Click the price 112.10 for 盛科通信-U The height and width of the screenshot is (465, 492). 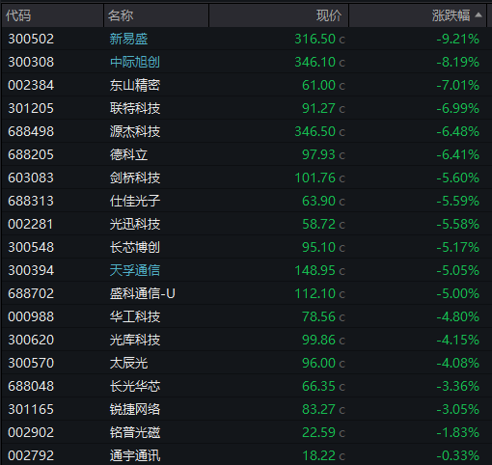[x=315, y=293]
